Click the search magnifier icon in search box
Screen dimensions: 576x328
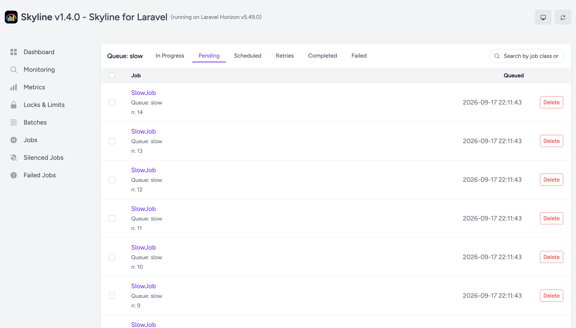(497, 56)
